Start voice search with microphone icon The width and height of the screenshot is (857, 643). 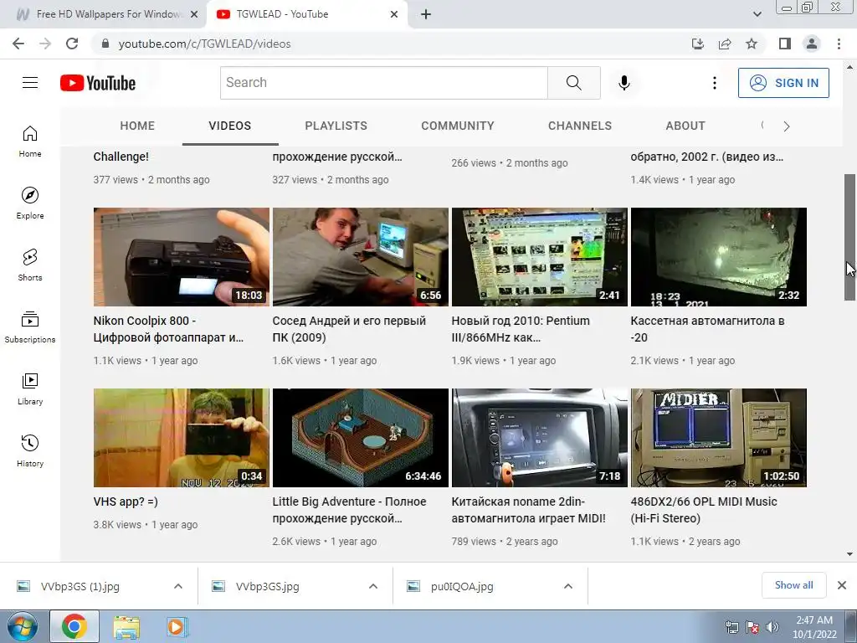[624, 83]
